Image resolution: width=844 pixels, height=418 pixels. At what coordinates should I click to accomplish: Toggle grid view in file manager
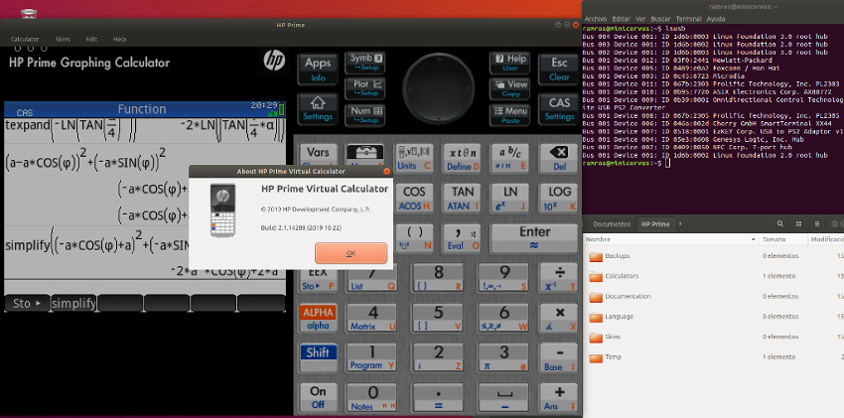798,223
